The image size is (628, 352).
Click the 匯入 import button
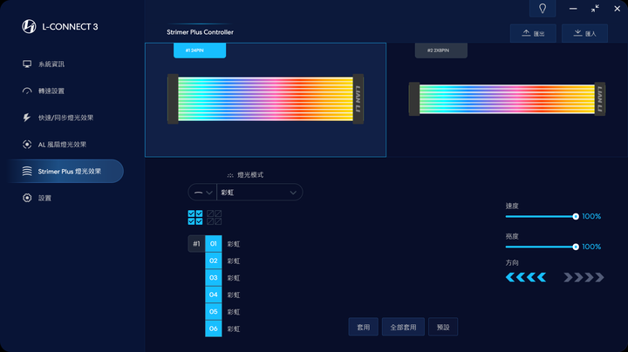pyautogui.click(x=584, y=34)
